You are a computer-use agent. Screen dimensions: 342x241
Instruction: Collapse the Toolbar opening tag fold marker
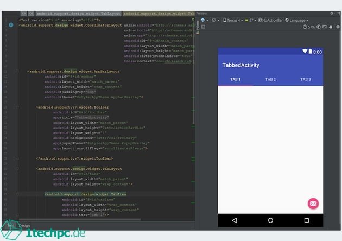[17, 107]
